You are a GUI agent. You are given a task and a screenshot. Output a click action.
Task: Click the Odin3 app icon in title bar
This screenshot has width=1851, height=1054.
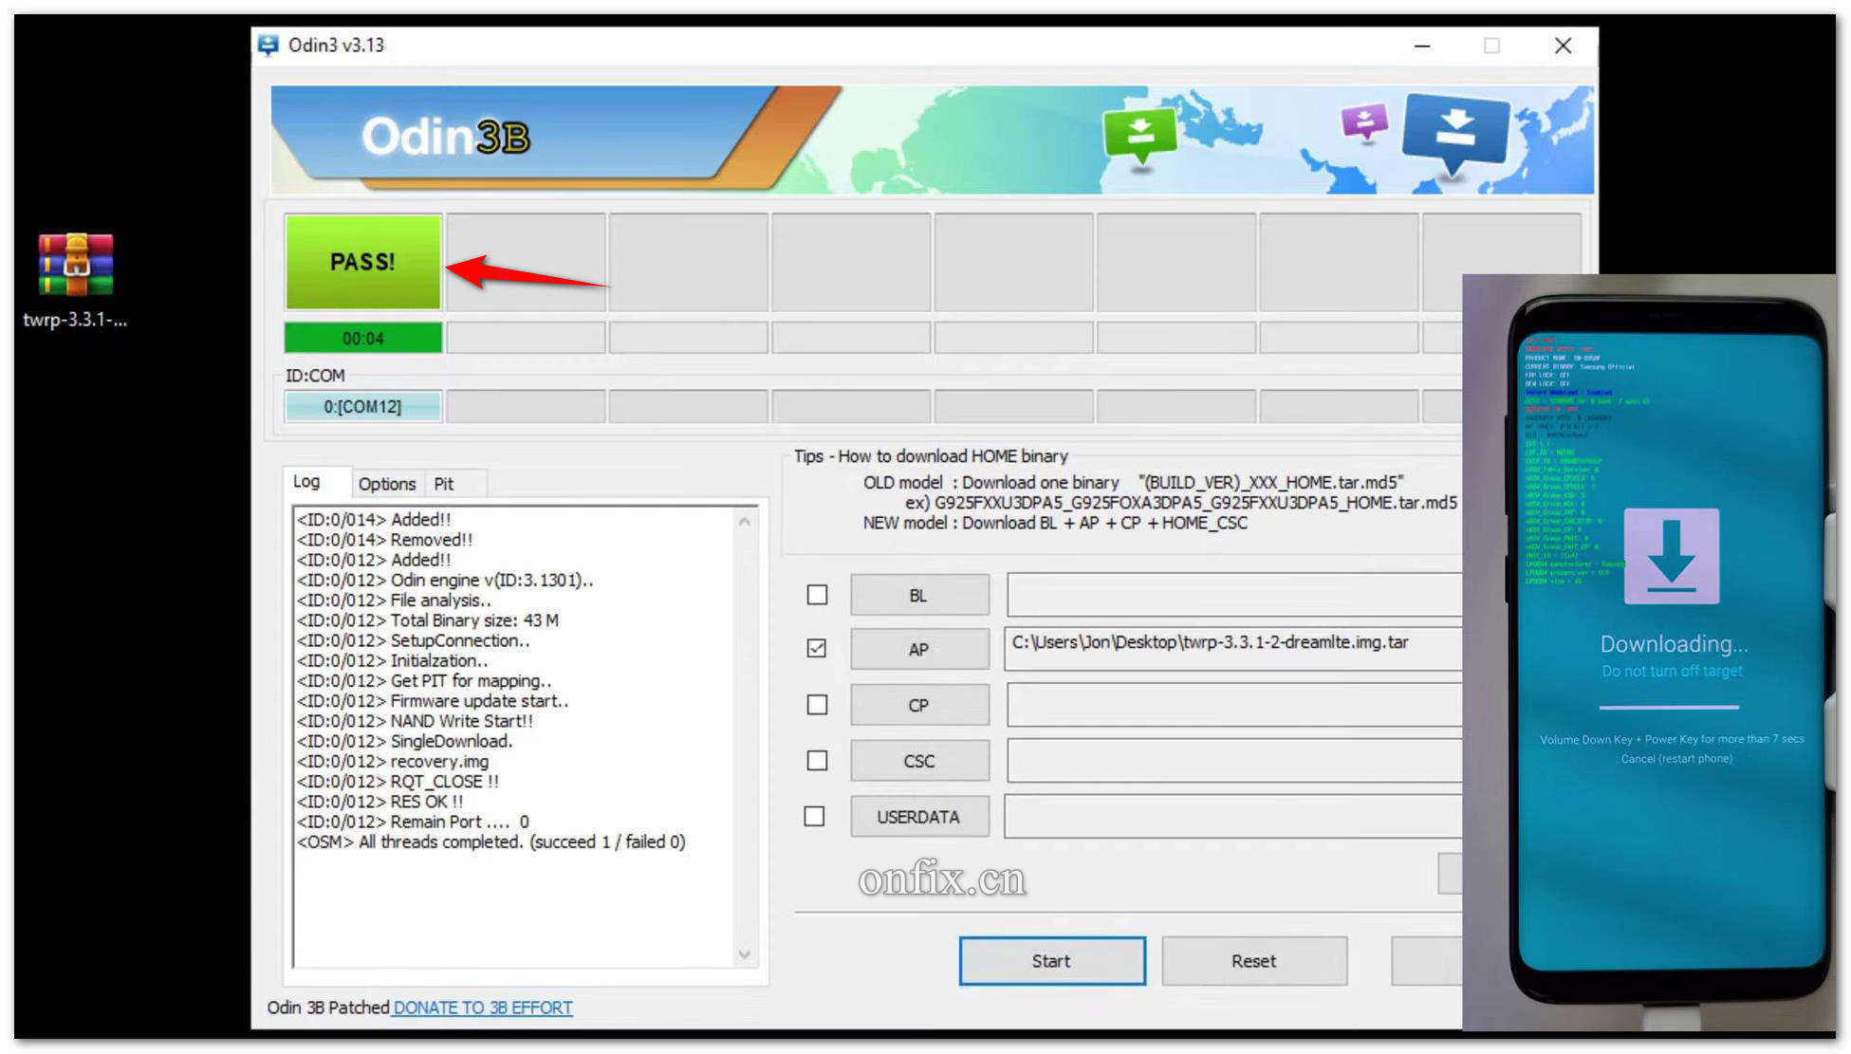click(268, 45)
